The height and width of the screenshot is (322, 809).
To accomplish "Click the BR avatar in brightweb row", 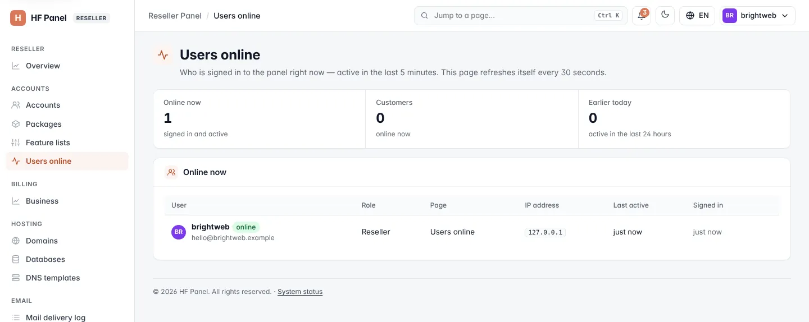I will tap(179, 232).
